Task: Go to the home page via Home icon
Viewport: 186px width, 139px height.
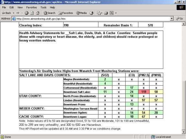Action: coord(38,13)
